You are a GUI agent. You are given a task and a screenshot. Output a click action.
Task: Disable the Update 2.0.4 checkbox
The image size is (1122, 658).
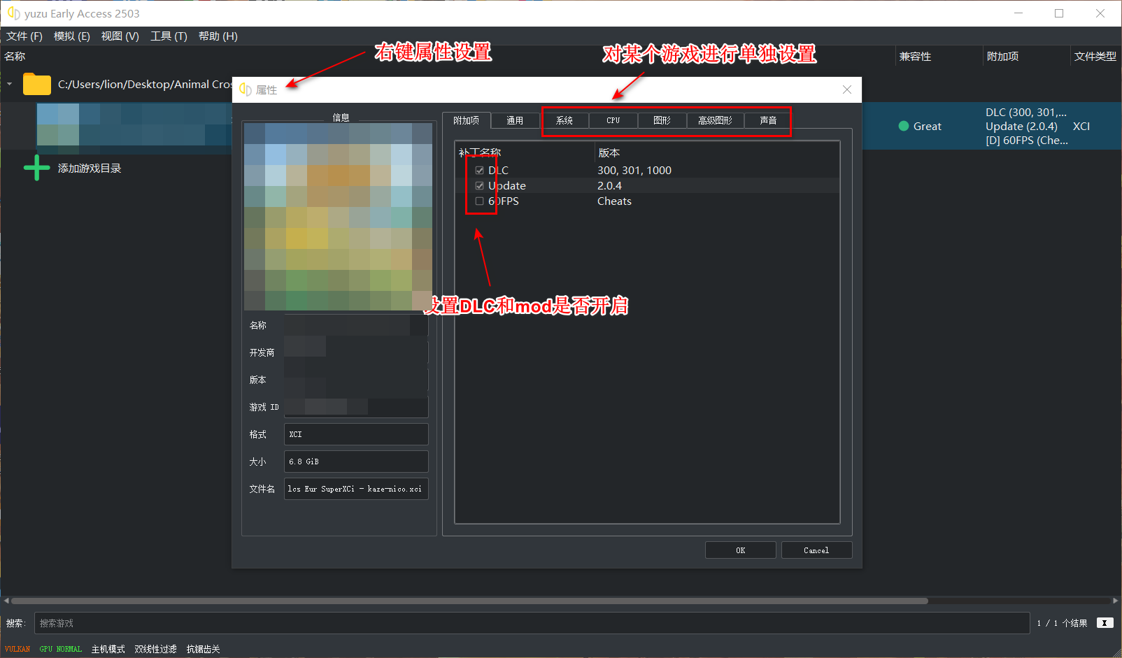pyautogui.click(x=479, y=185)
